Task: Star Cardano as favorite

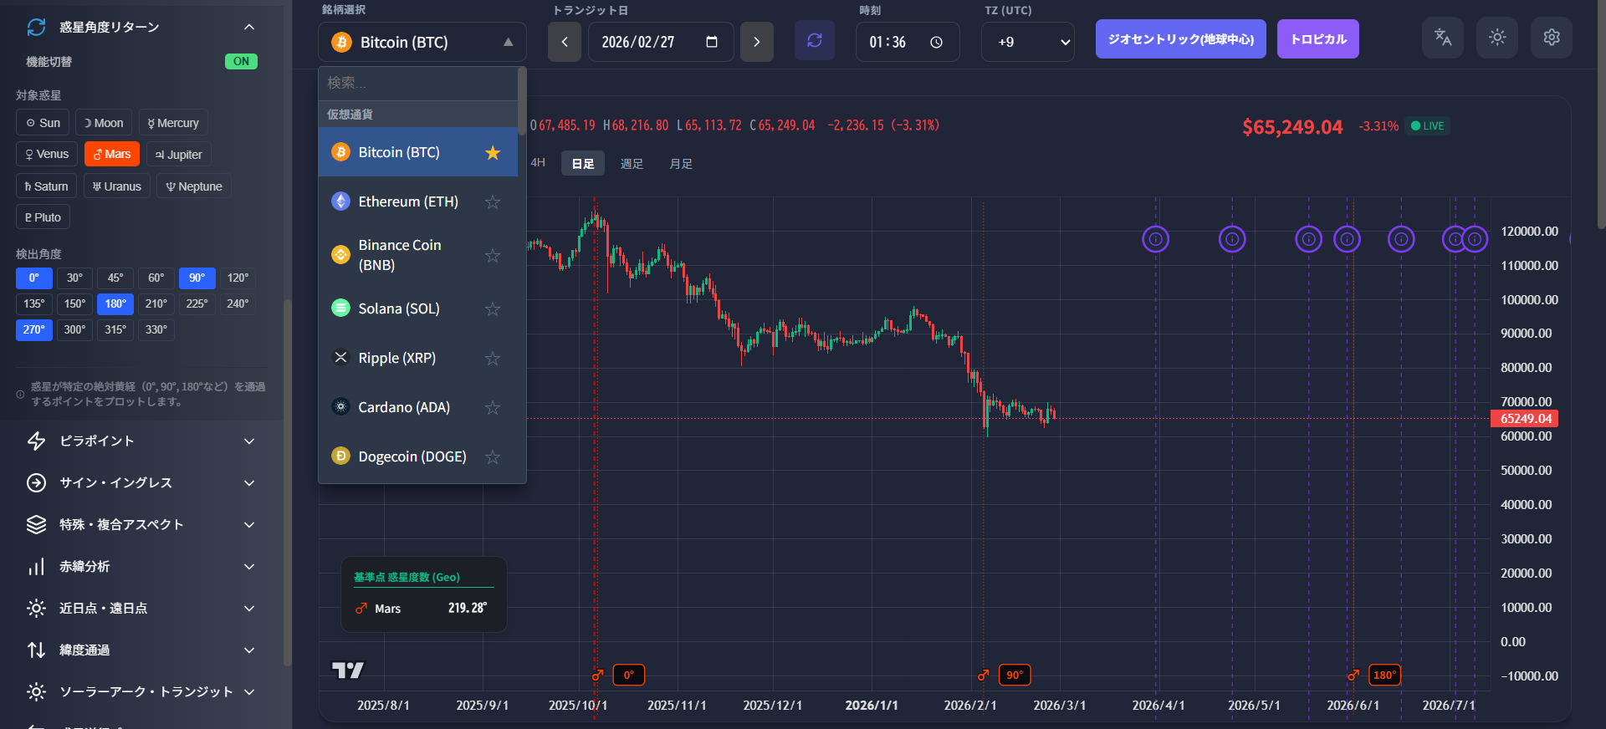Action: coord(493,407)
